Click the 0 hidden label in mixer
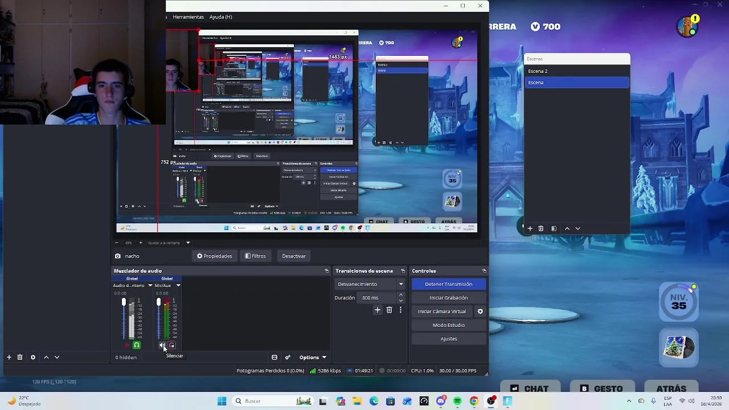This screenshot has width=729, height=410. coord(126,357)
